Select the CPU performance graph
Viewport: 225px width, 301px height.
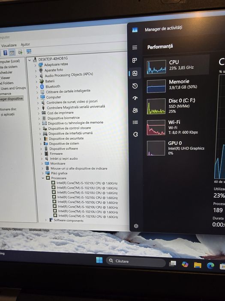pyautogui.click(x=156, y=67)
